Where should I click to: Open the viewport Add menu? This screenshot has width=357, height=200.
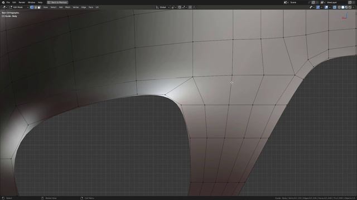click(61, 7)
